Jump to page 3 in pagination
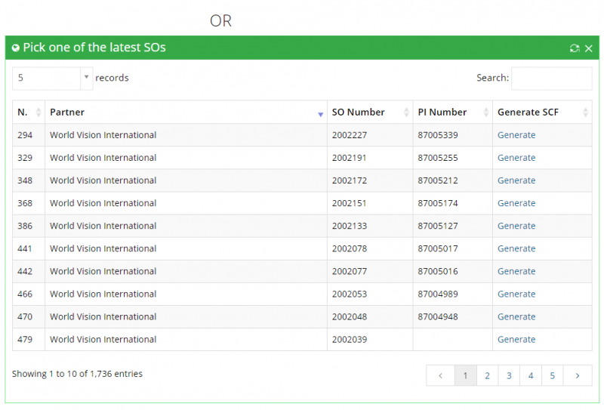The height and width of the screenshot is (410, 604). [509, 375]
